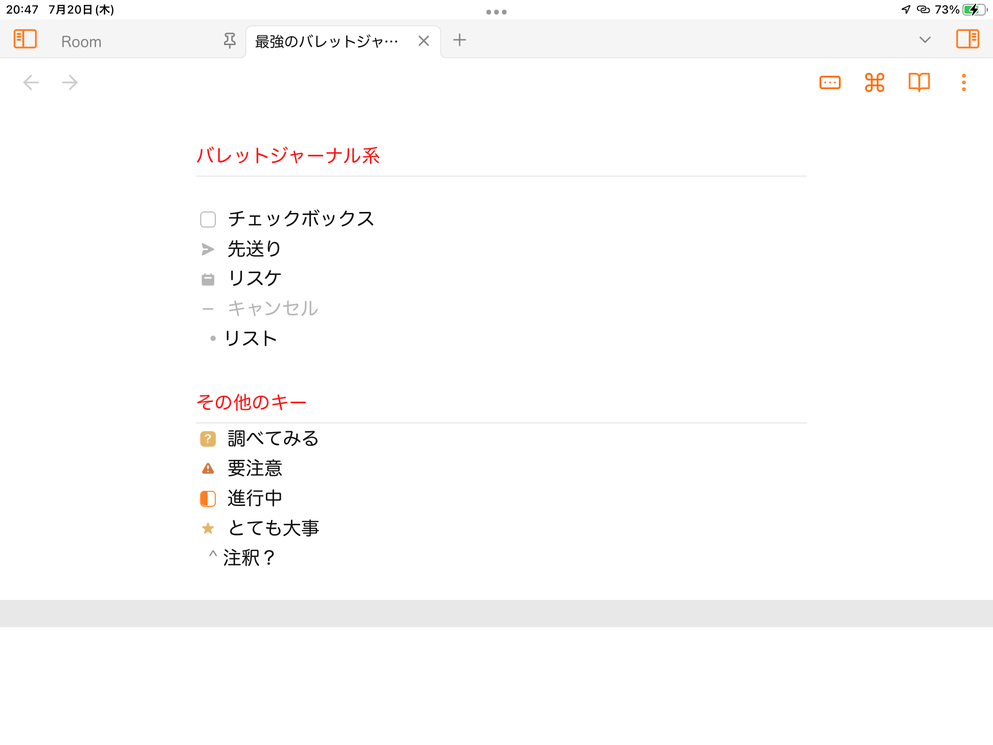This screenshot has height=745, width=993.
Task: Switch to reading view book icon
Action: pos(919,82)
